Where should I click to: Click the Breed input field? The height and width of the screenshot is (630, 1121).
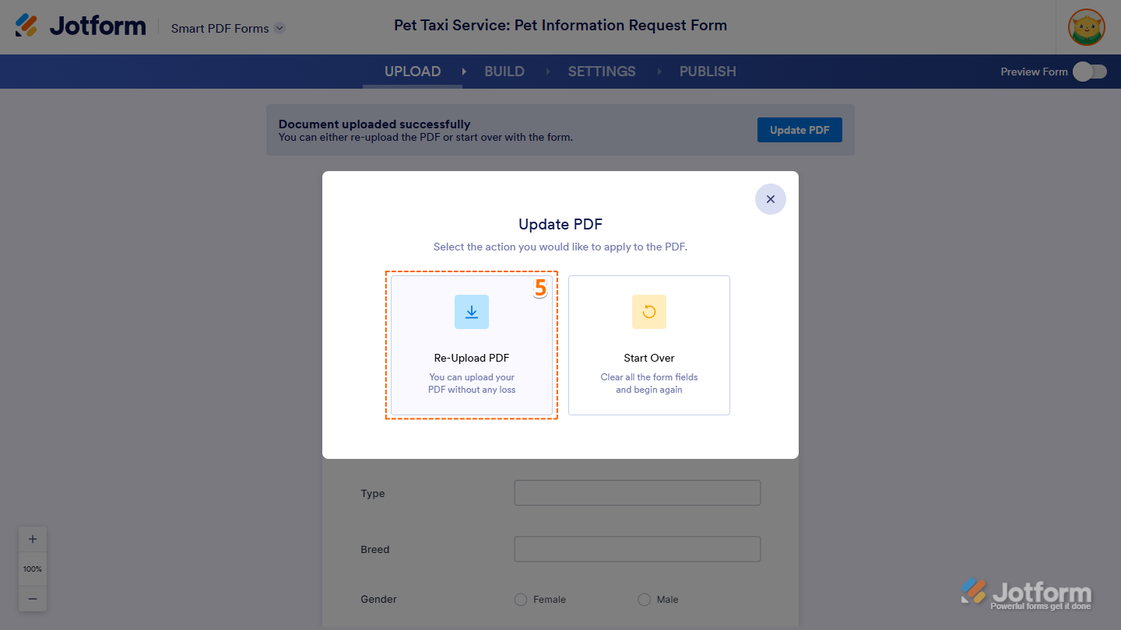[637, 549]
